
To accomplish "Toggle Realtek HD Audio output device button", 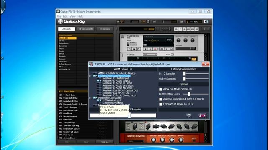I will tap(99, 81).
